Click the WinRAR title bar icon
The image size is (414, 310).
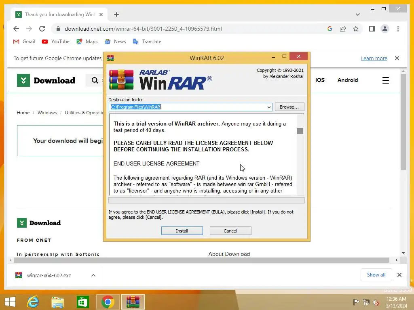pyautogui.click(x=110, y=58)
